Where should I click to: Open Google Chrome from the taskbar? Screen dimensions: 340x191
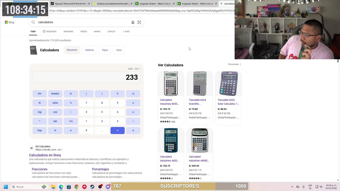(76, 187)
